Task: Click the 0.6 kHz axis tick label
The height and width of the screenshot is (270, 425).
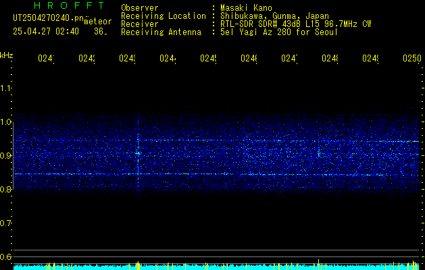Action: pos(6,257)
